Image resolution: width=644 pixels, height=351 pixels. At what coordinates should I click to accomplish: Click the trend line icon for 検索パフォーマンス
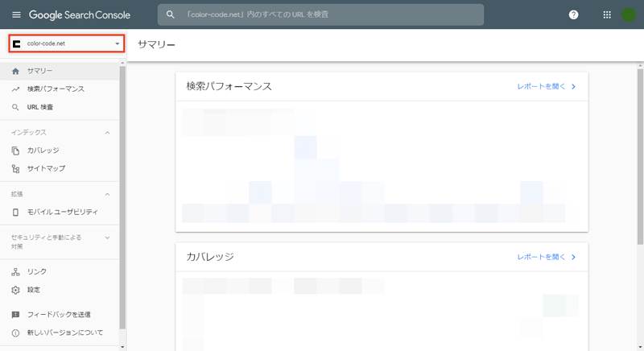pos(15,89)
